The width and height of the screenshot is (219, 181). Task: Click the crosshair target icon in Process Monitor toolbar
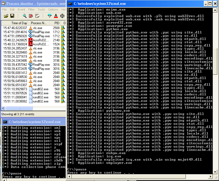click(62, 16)
